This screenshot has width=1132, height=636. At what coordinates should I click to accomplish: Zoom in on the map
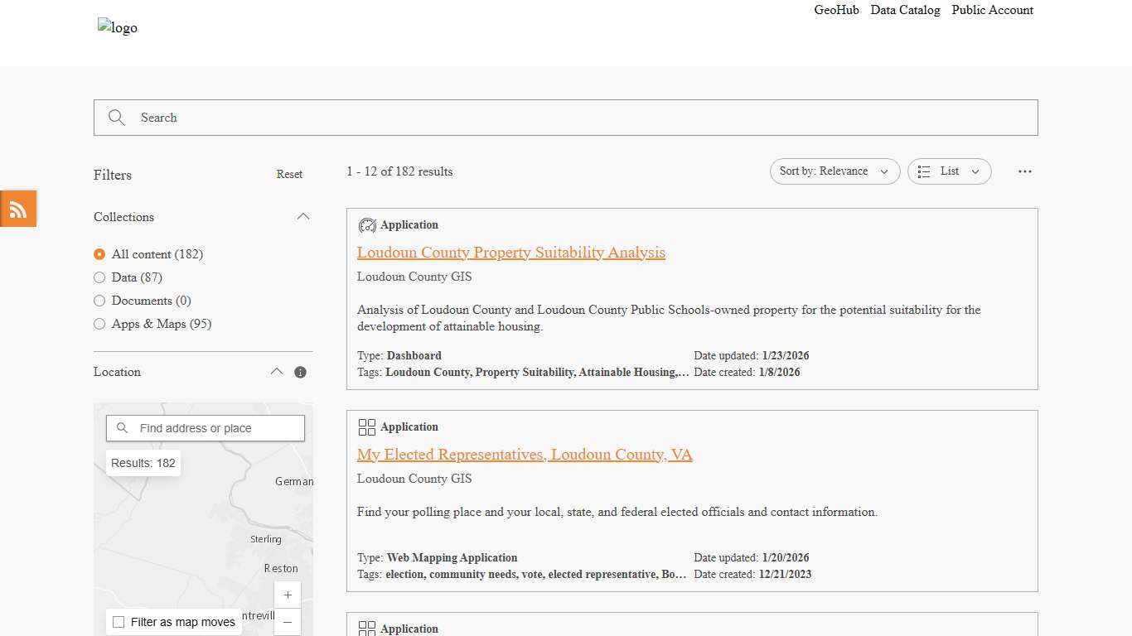(x=288, y=595)
